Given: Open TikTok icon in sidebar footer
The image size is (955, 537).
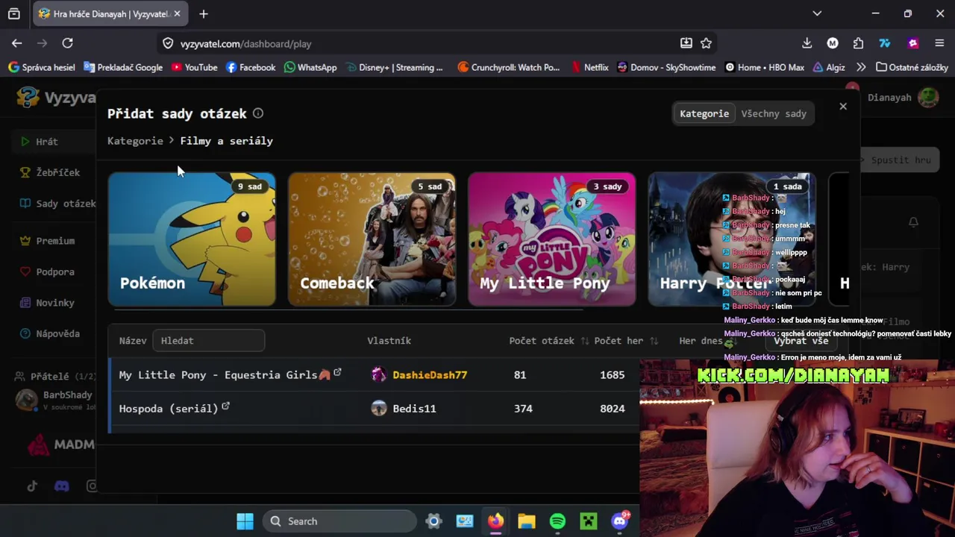Looking at the screenshot, I should pos(32,486).
